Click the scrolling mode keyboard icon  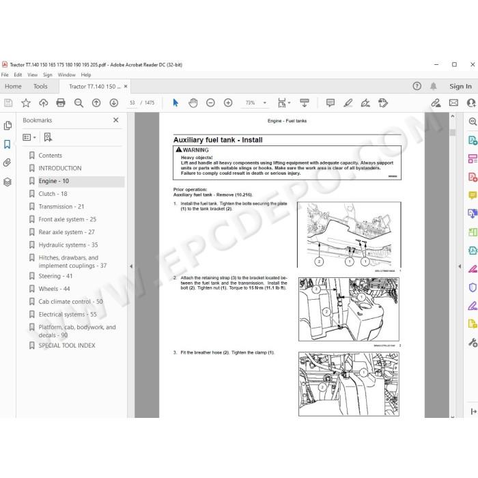(x=305, y=103)
